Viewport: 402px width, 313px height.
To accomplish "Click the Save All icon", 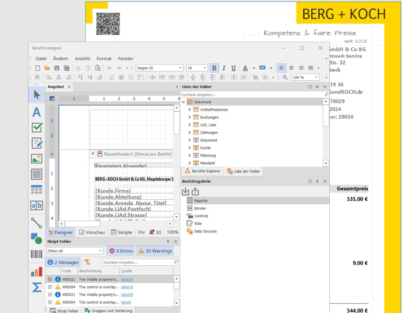I will 67,68.
